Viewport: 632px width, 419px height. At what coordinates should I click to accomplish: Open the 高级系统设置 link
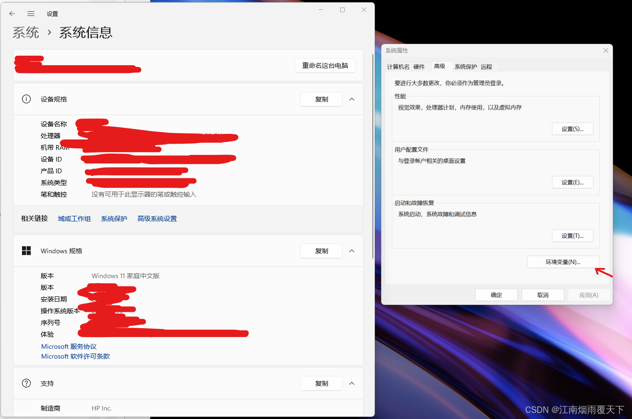click(x=157, y=219)
